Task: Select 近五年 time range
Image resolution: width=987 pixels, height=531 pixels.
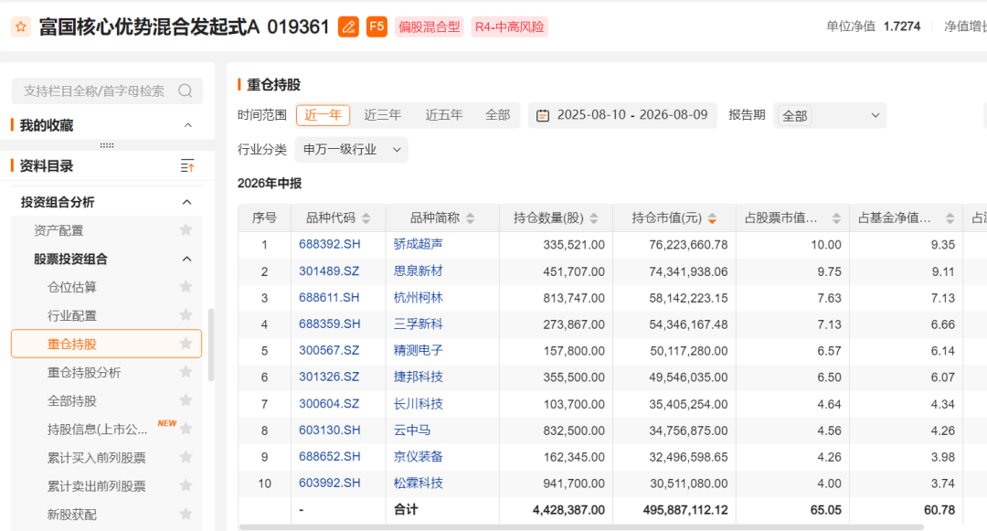Action: (444, 115)
